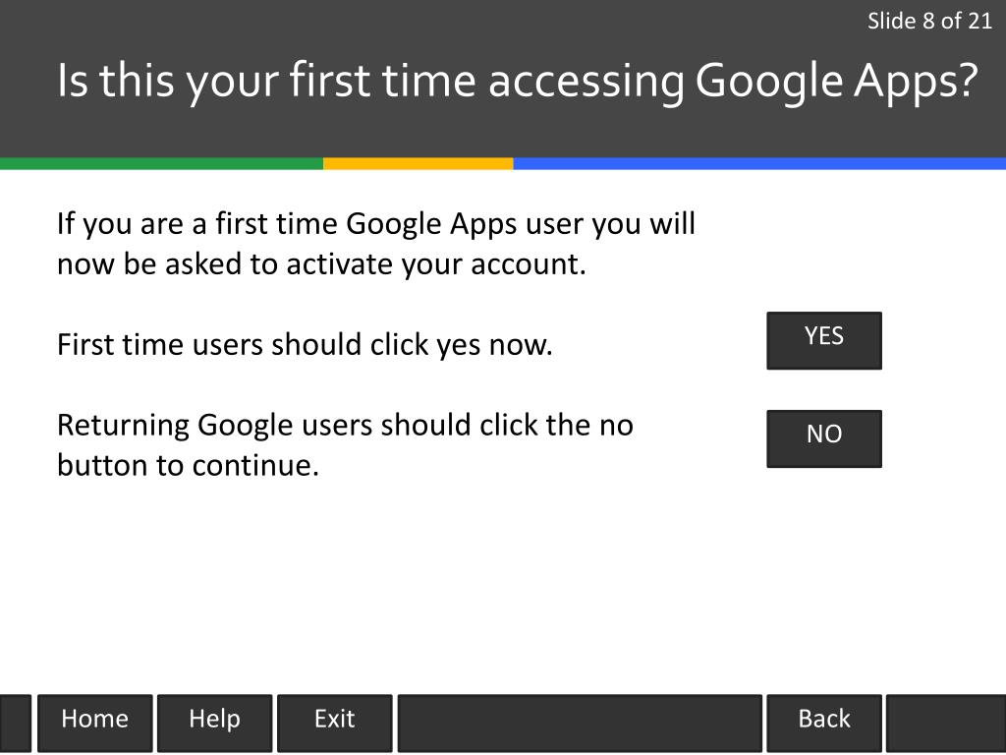Click the first time accessing Google Apps heading
1006x755 pixels.
(517, 81)
